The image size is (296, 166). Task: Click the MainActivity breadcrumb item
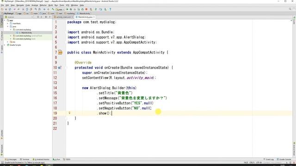tap(83, 13)
